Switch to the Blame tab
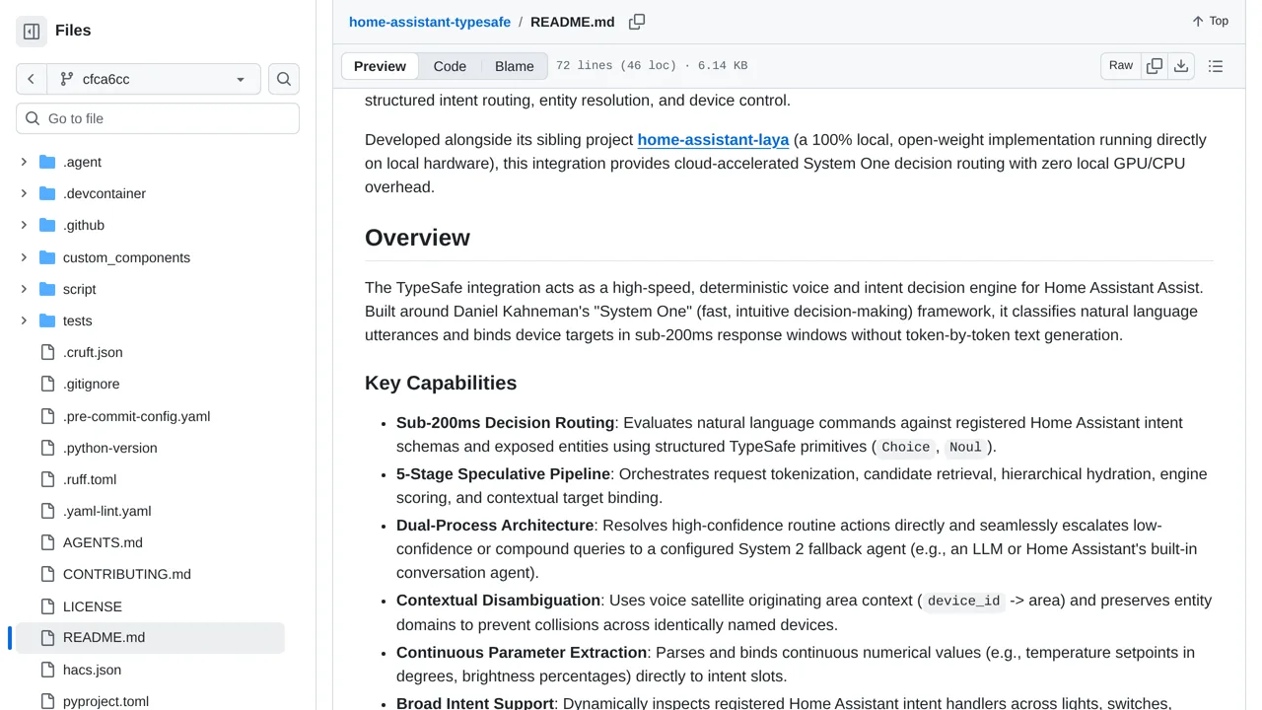1262x710 pixels. coord(515,66)
